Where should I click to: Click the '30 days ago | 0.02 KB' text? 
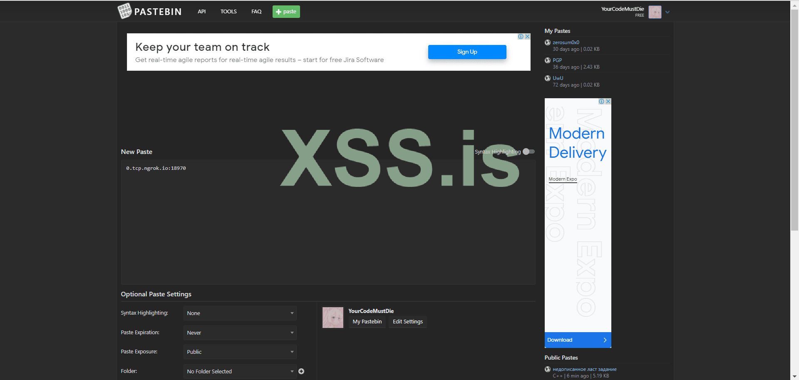[576, 49]
